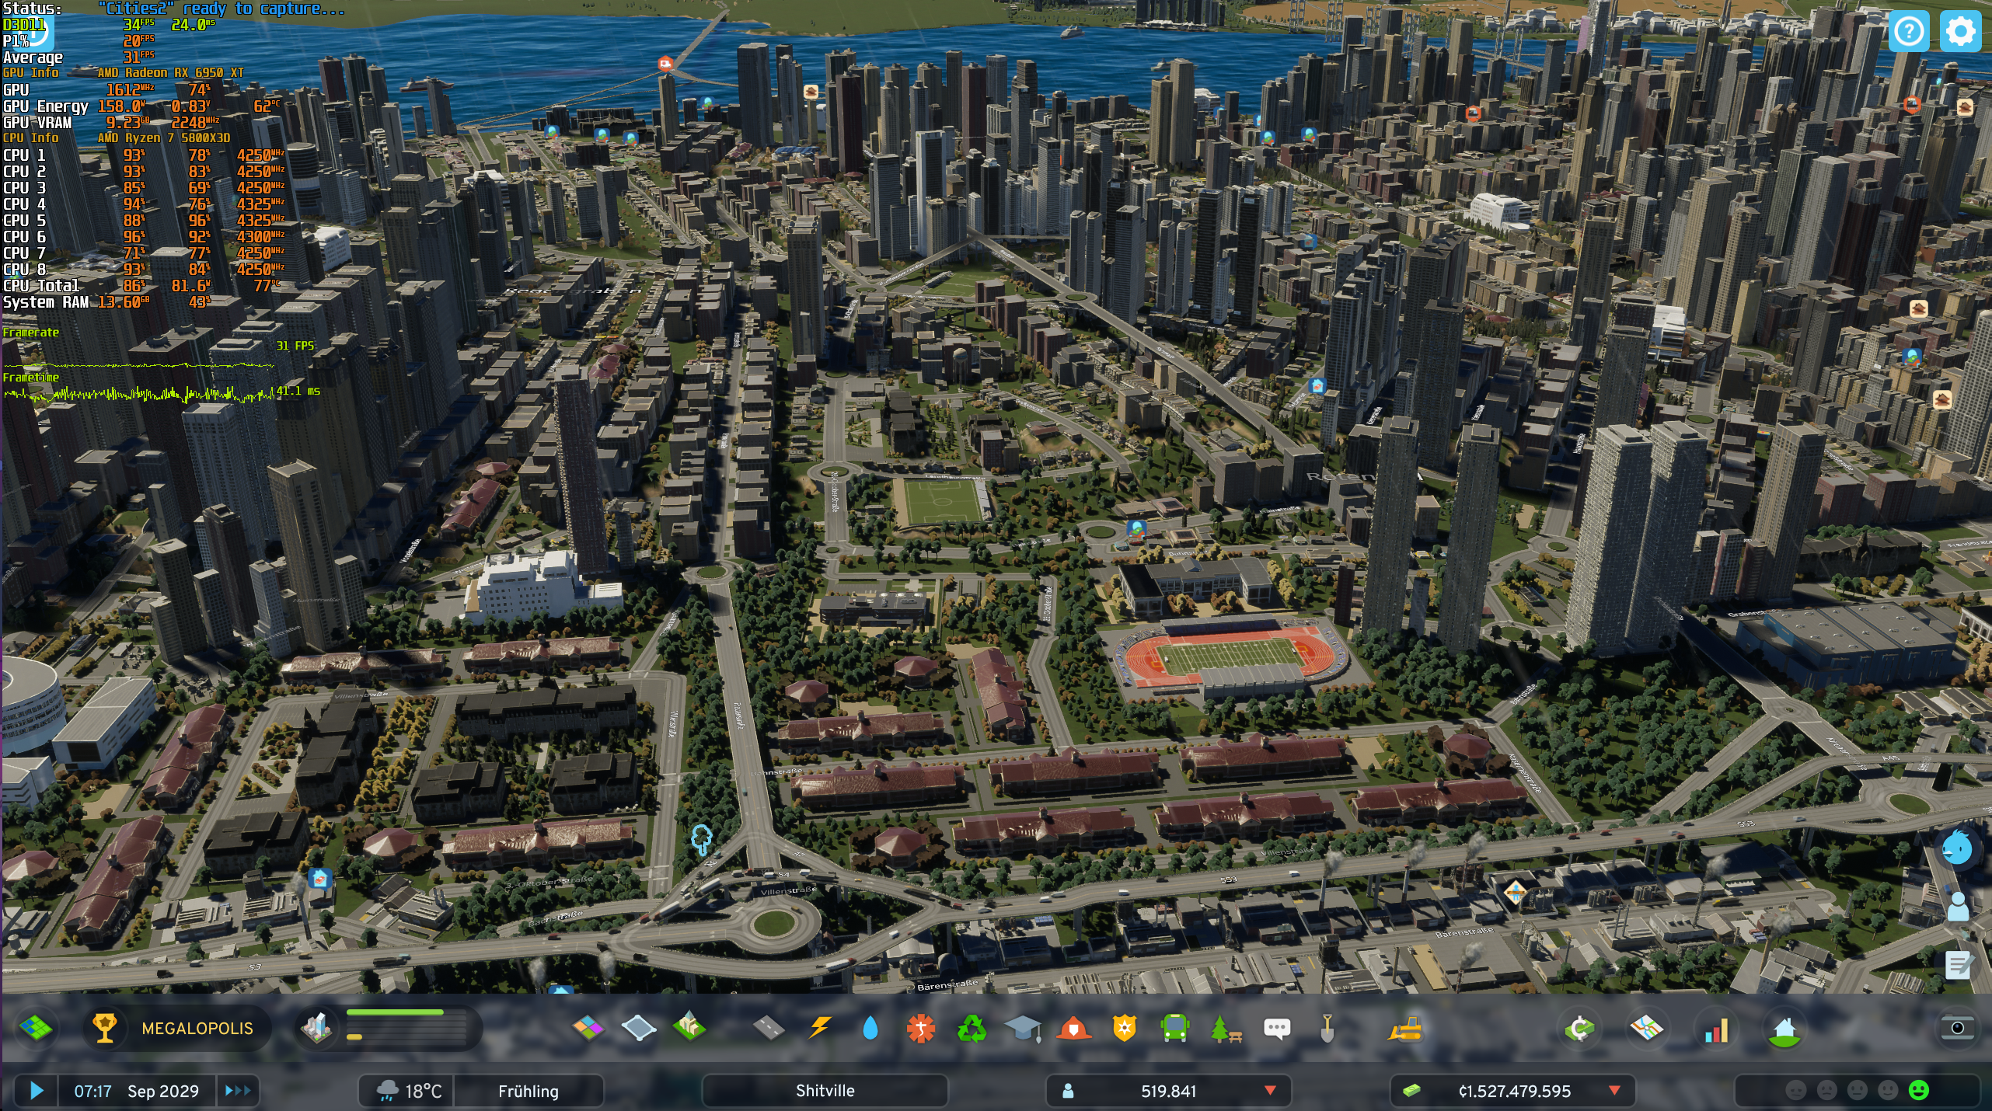Screen dimensions: 1992x1111
Task: Select the Bulldozer tool
Action: coord(1404,1029)
